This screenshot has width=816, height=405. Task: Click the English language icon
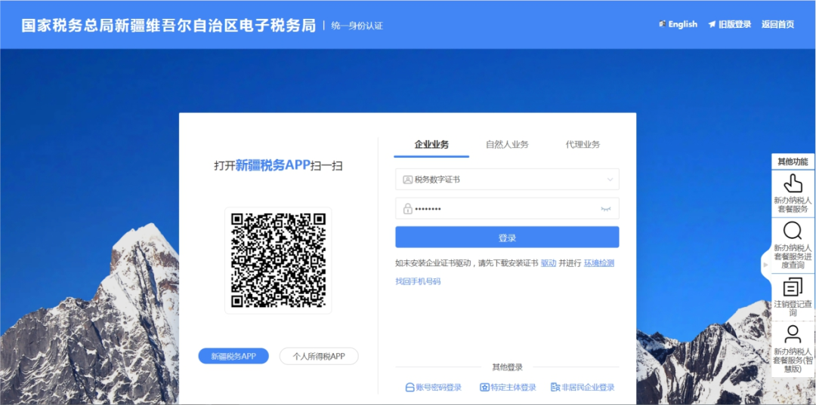[x=663, y=24]
